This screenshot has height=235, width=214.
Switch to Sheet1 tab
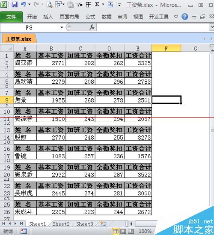[38, 224]
